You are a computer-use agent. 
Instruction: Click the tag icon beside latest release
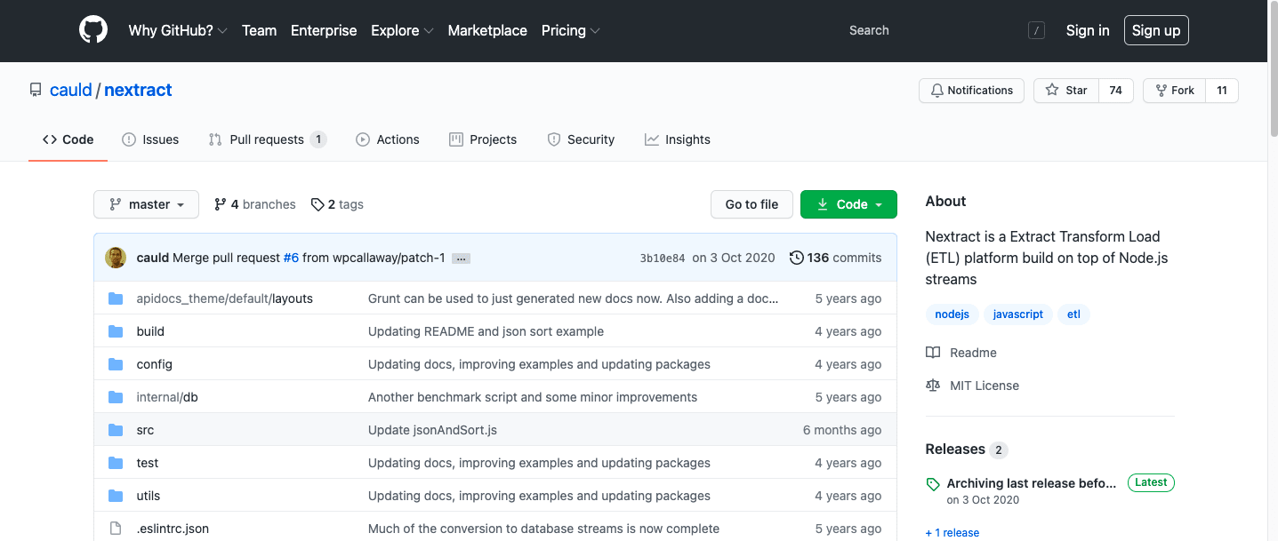click(x=933, y=484)
